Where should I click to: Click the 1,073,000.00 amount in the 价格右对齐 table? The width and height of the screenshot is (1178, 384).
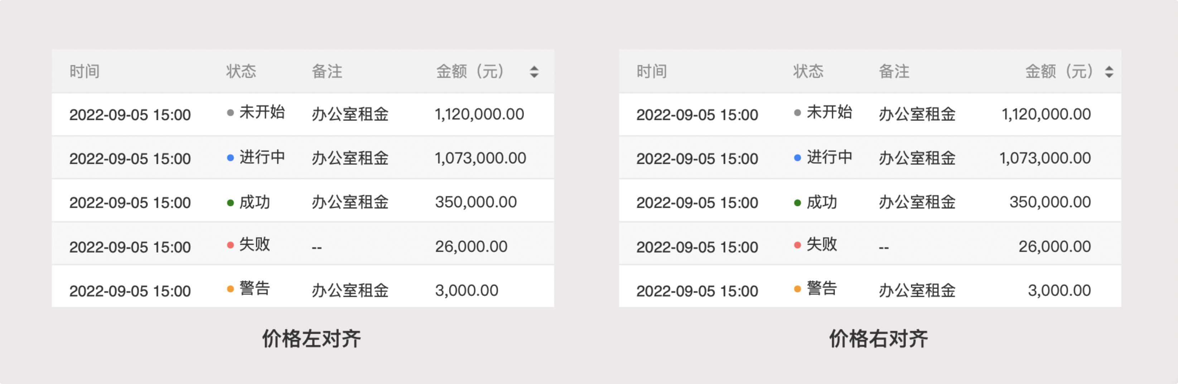click(x=1045, y=158)
